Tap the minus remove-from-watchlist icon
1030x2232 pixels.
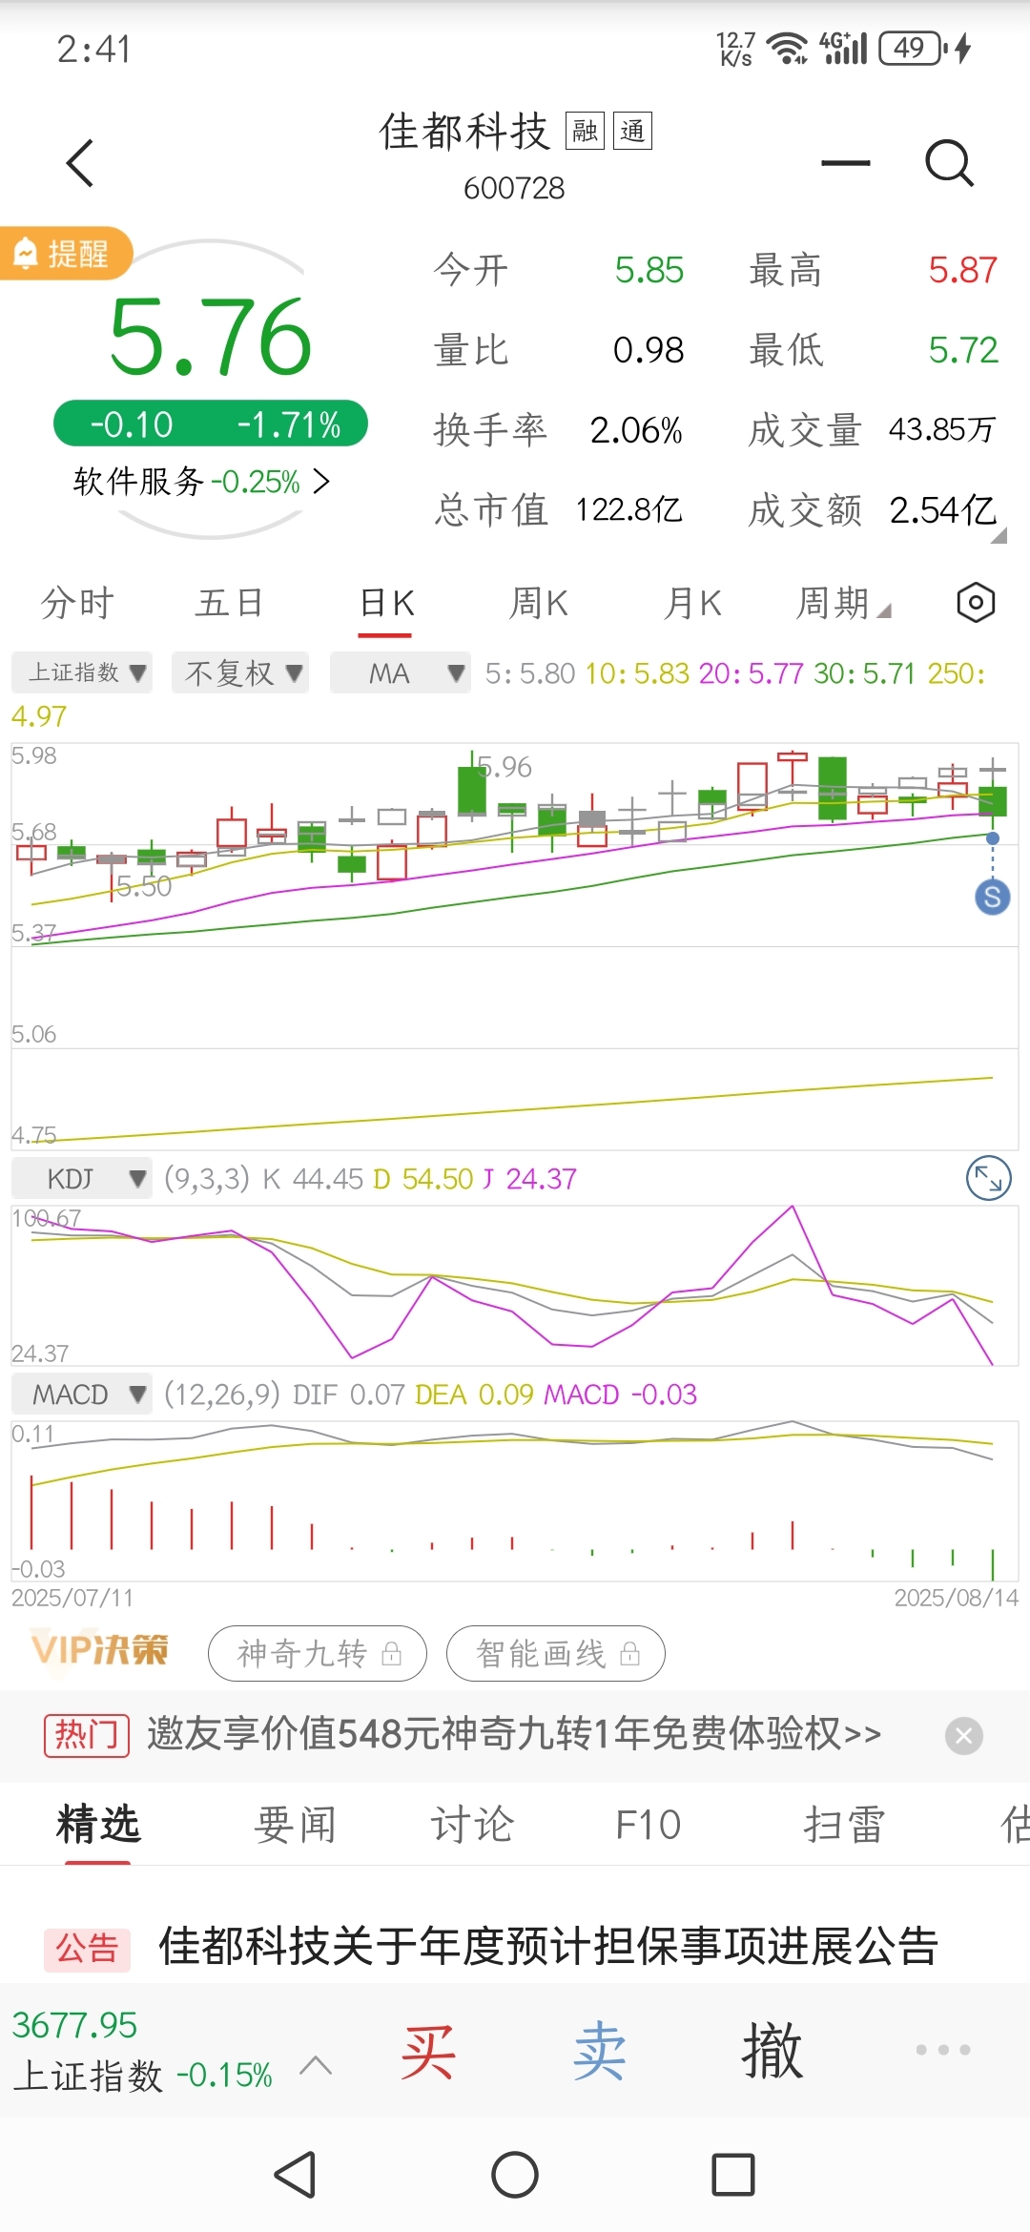point(846,163)
